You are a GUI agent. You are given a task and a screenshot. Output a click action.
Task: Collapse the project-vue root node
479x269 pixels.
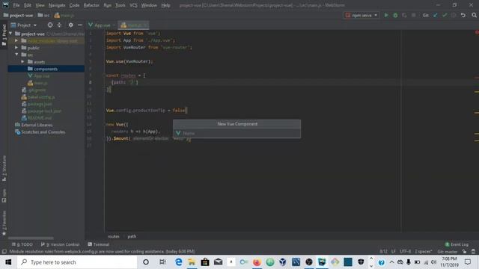coord(11,34)
